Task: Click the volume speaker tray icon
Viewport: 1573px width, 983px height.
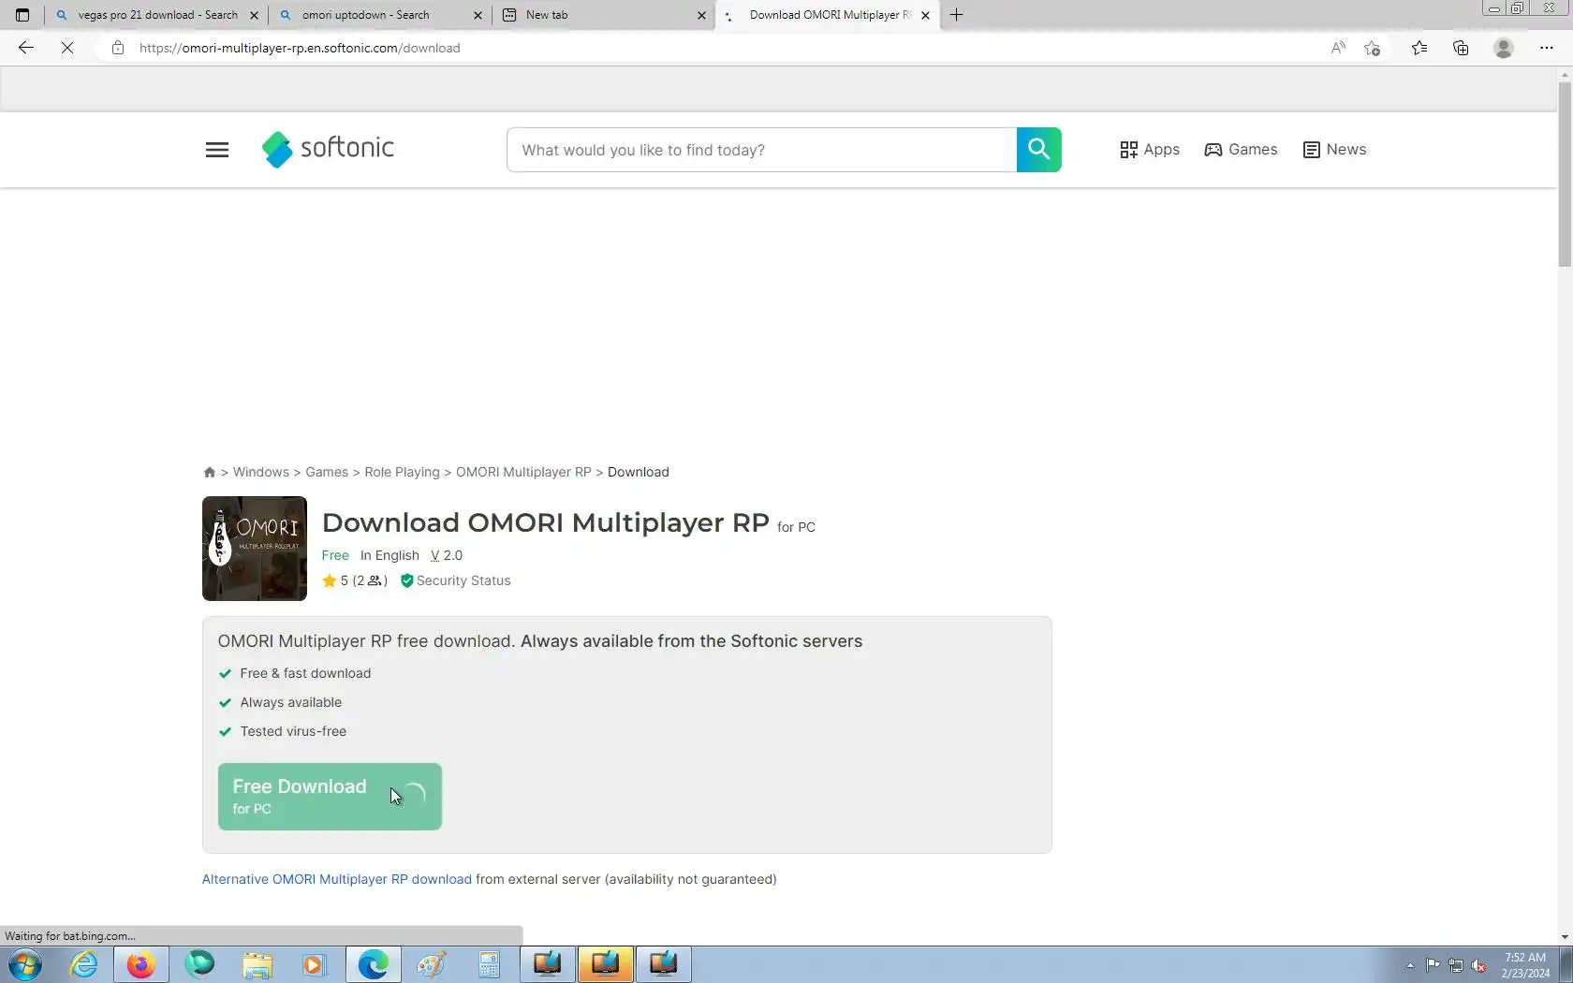Action: tap(1479, 965)
